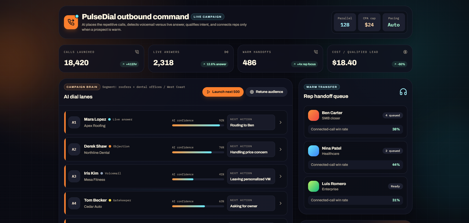Click the 'Mara Lopez' name

pos(95,119)
